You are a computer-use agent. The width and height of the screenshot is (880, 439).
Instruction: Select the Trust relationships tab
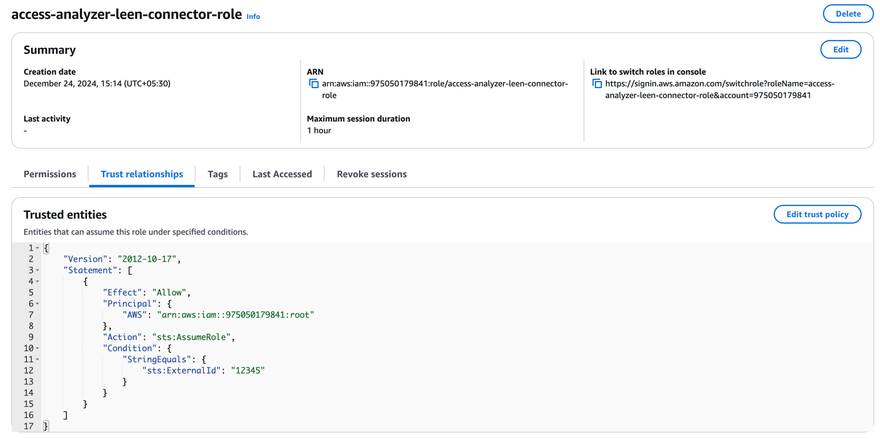[142, 174]
